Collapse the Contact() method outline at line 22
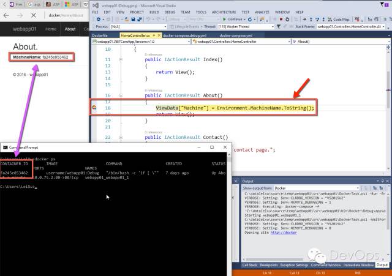This screenshot has height=276, width=392. click(121, 137)
